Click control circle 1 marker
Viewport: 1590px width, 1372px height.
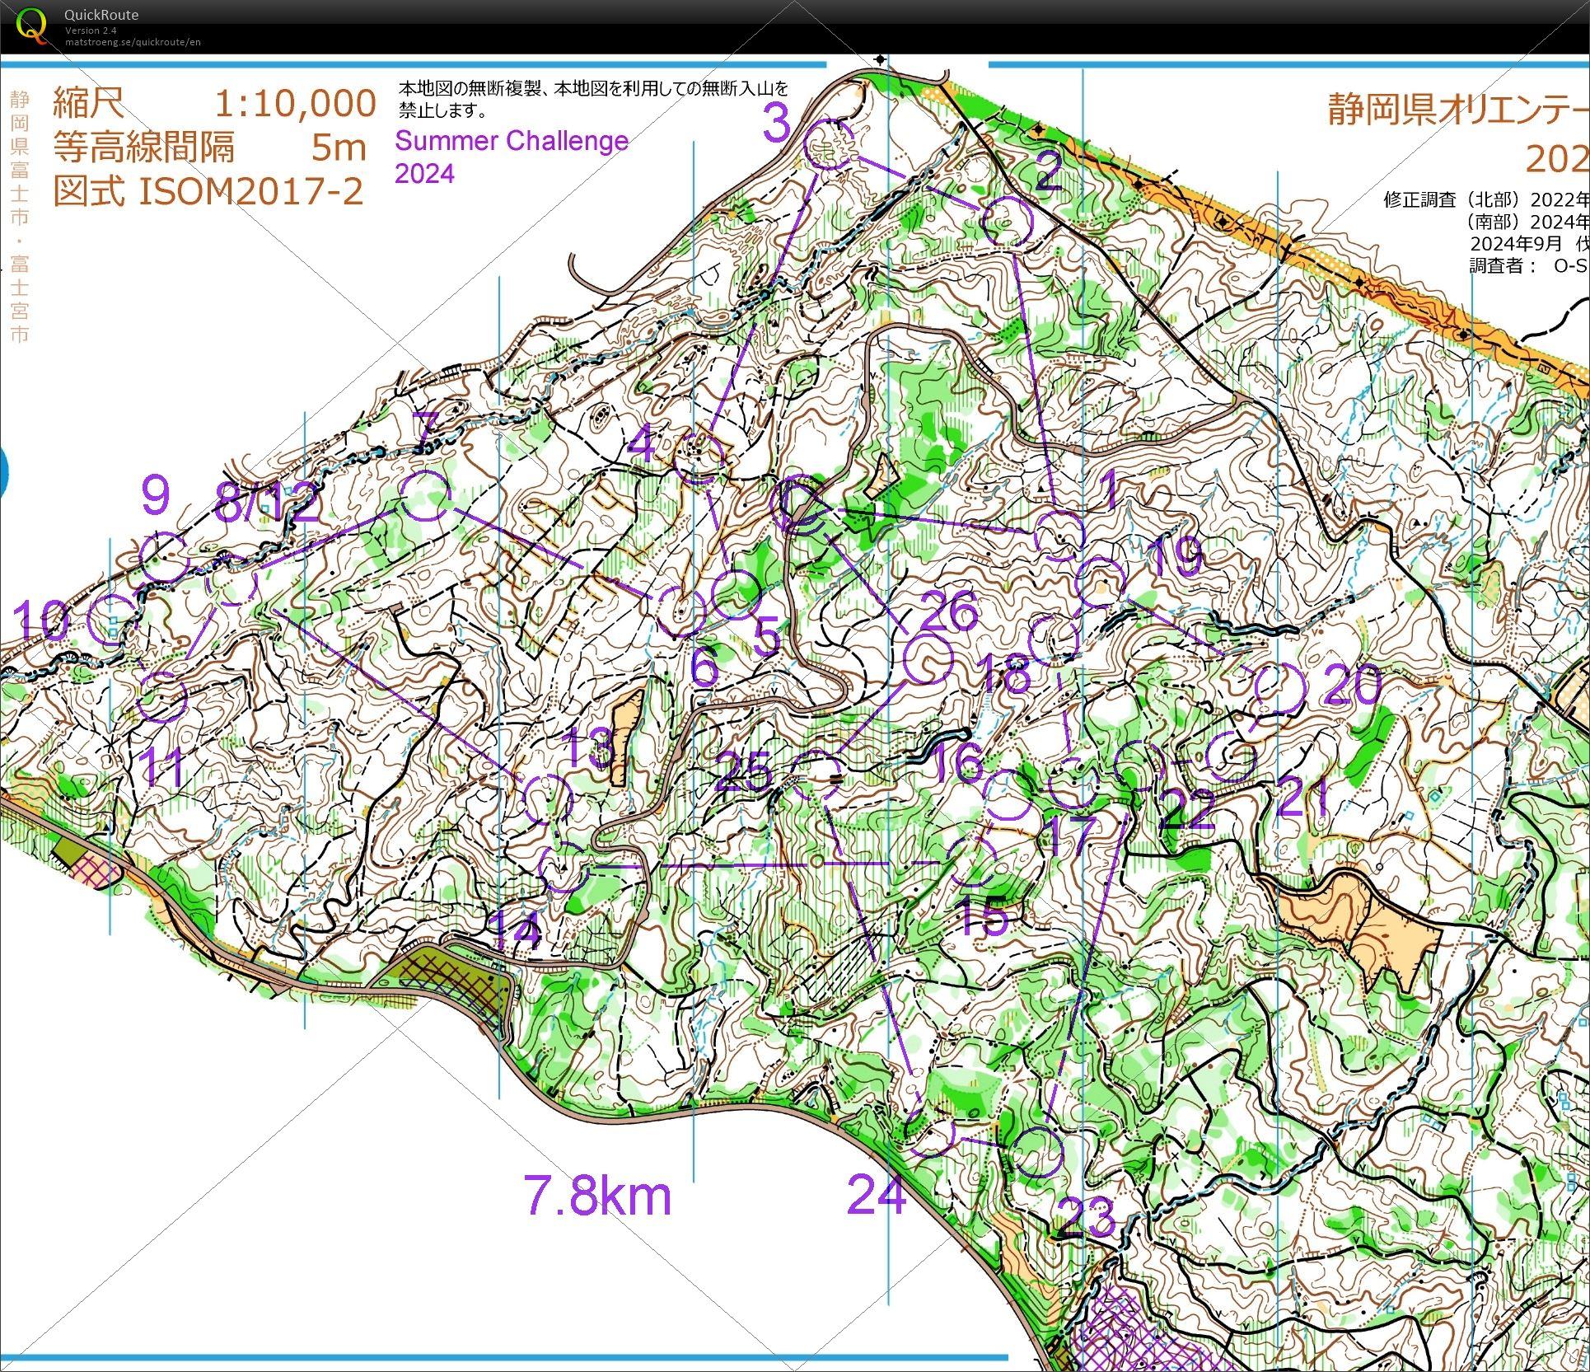tap(1059, 535)
